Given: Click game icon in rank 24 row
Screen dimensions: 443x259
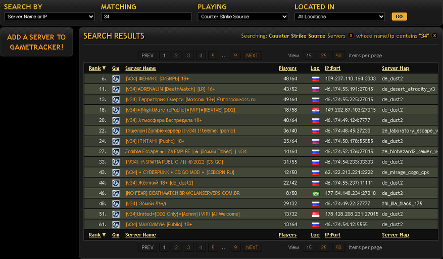Looking at the screenshot, I should [x=116, y=141].
